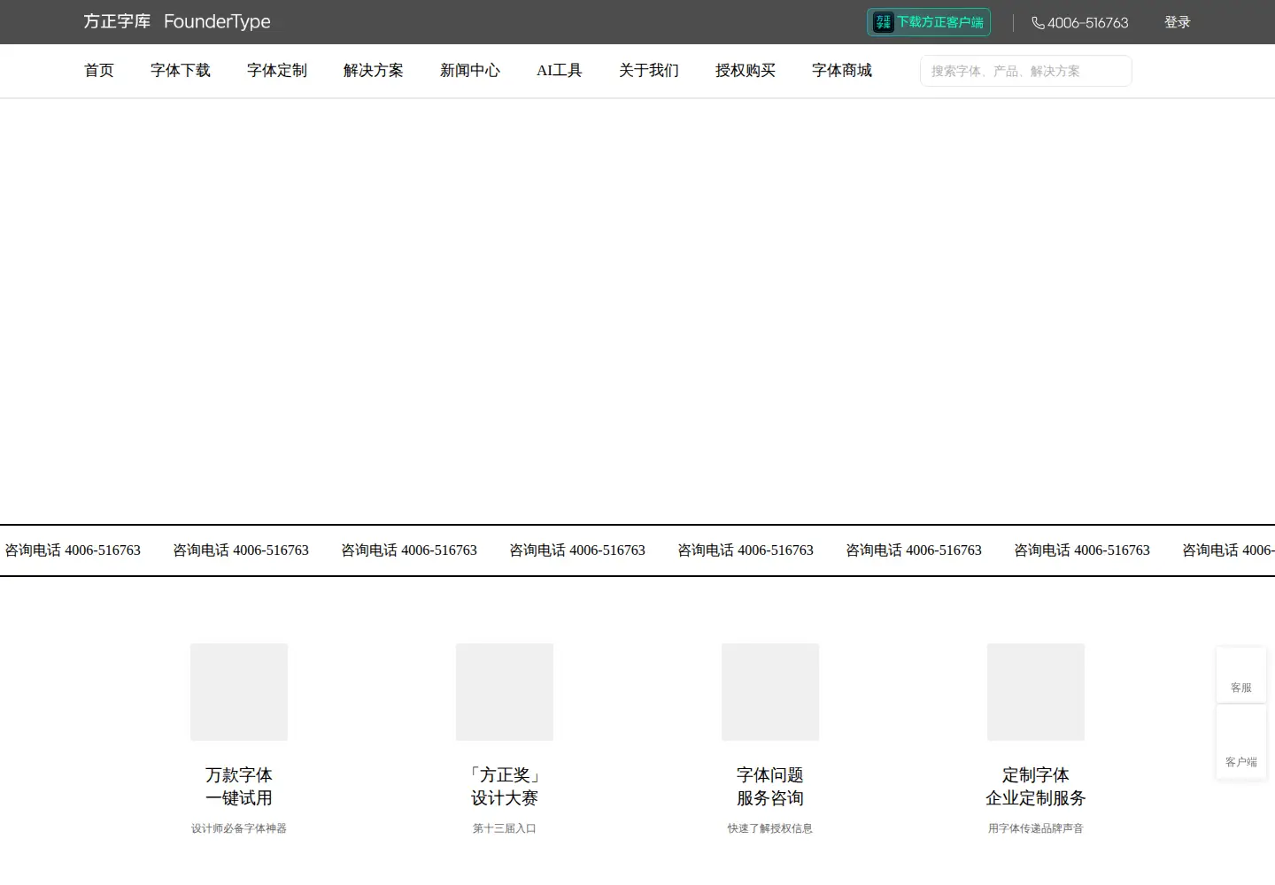Screen dimensions: 1275x885
Task: Click the image placeholder above 「方正奖」
Action: tap(505, 692)
